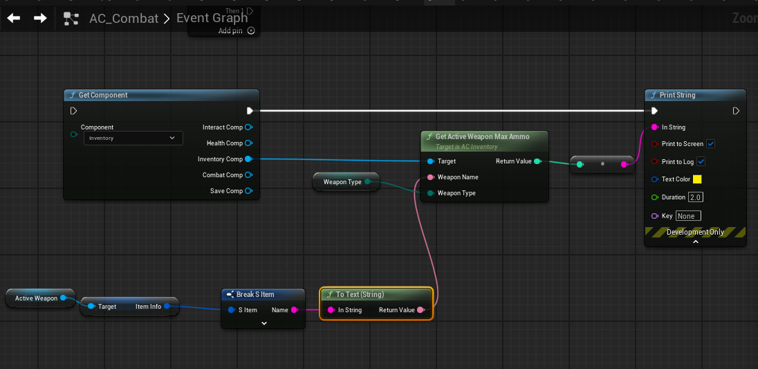Toggle the Print to Log checkbox

(701, 162)
